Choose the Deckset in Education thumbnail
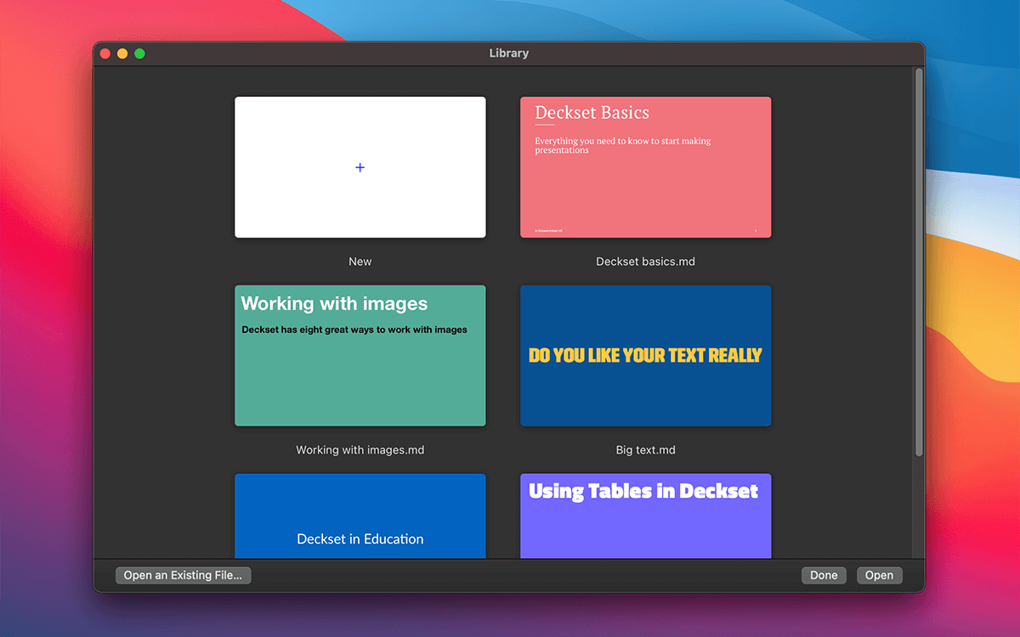The image size is (1020, 637). pyautogui.click(x=360, y=516)
